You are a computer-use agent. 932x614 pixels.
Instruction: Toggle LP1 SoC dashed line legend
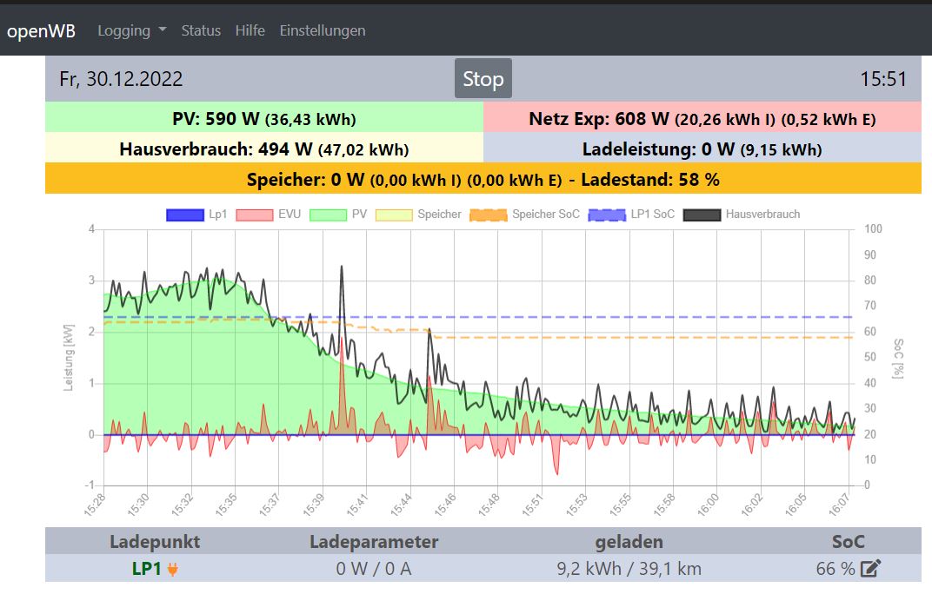[x=608, y=215]
